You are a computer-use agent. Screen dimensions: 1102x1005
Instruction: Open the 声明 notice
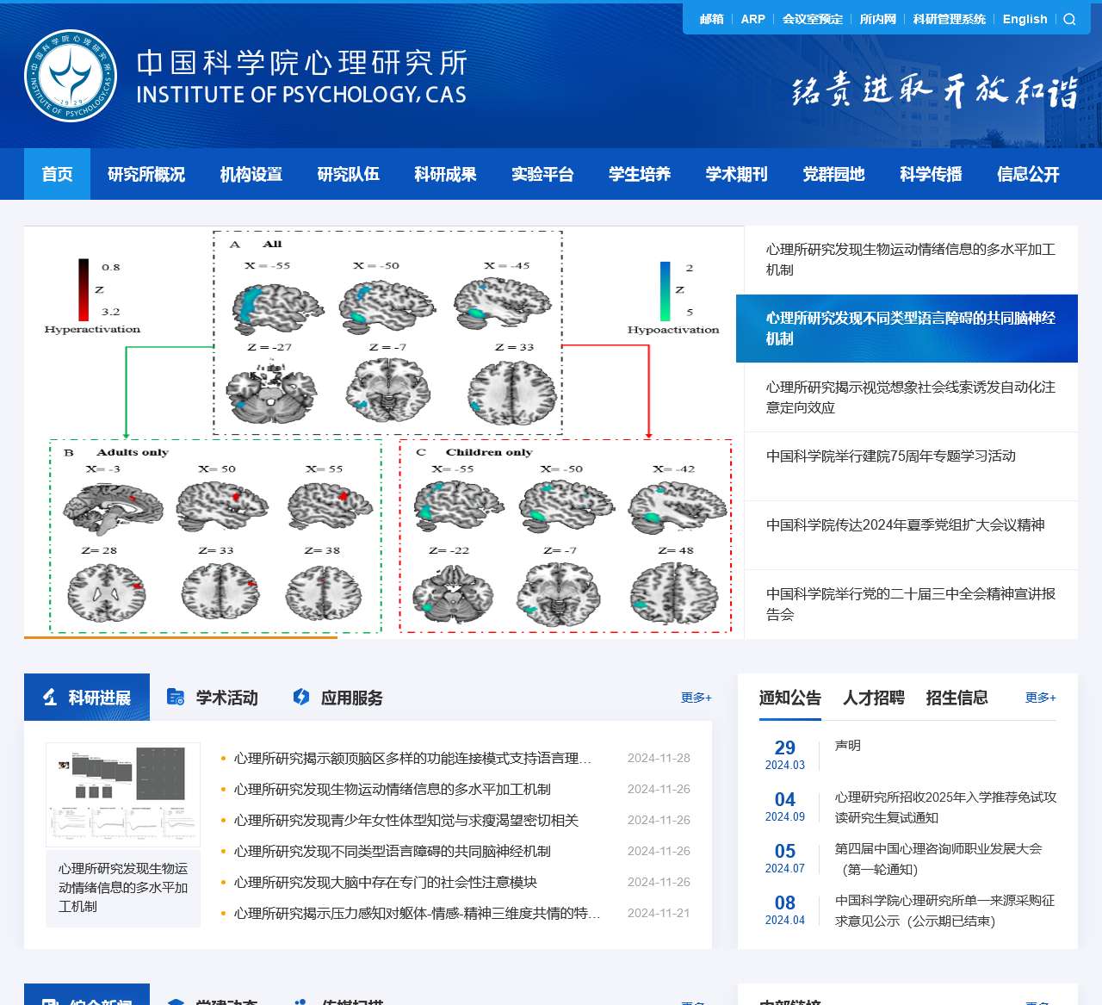click(x=848, y=746)
